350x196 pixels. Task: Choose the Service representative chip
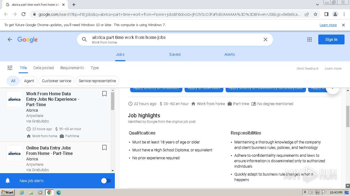[97, 81]
